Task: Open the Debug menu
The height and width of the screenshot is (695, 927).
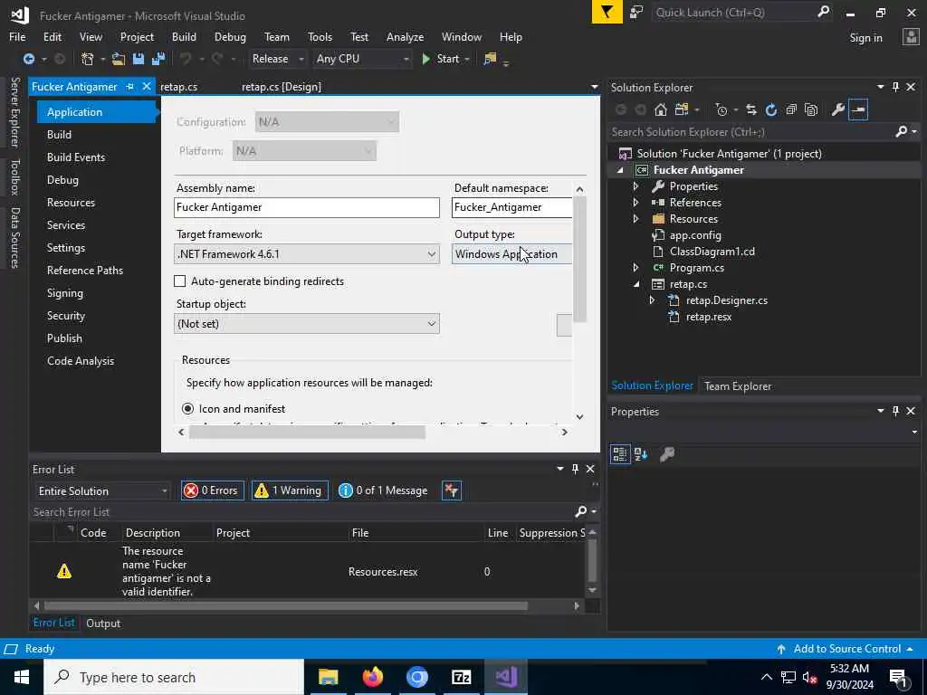Action: 230,36
